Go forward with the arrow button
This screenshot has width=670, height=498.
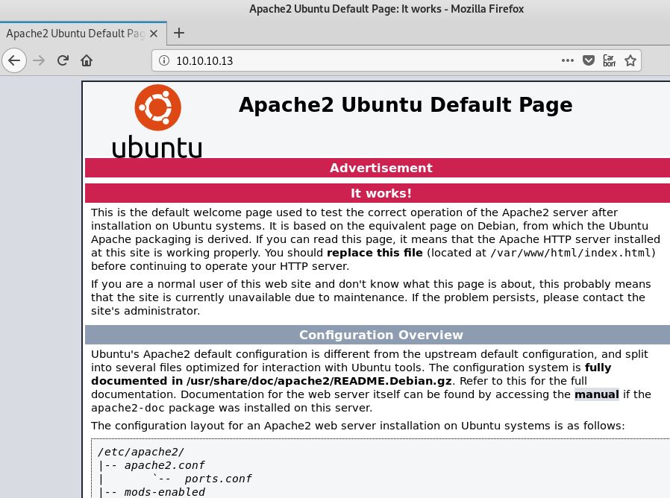(x=39, y=60)
